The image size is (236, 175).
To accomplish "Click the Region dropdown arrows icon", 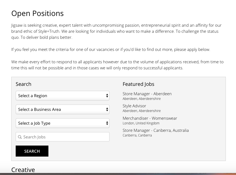I will [x=107, y=96].
